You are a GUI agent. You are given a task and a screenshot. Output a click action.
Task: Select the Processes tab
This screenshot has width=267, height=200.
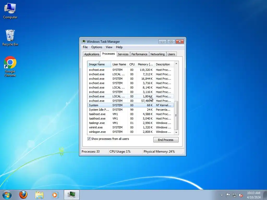[108, 54]
